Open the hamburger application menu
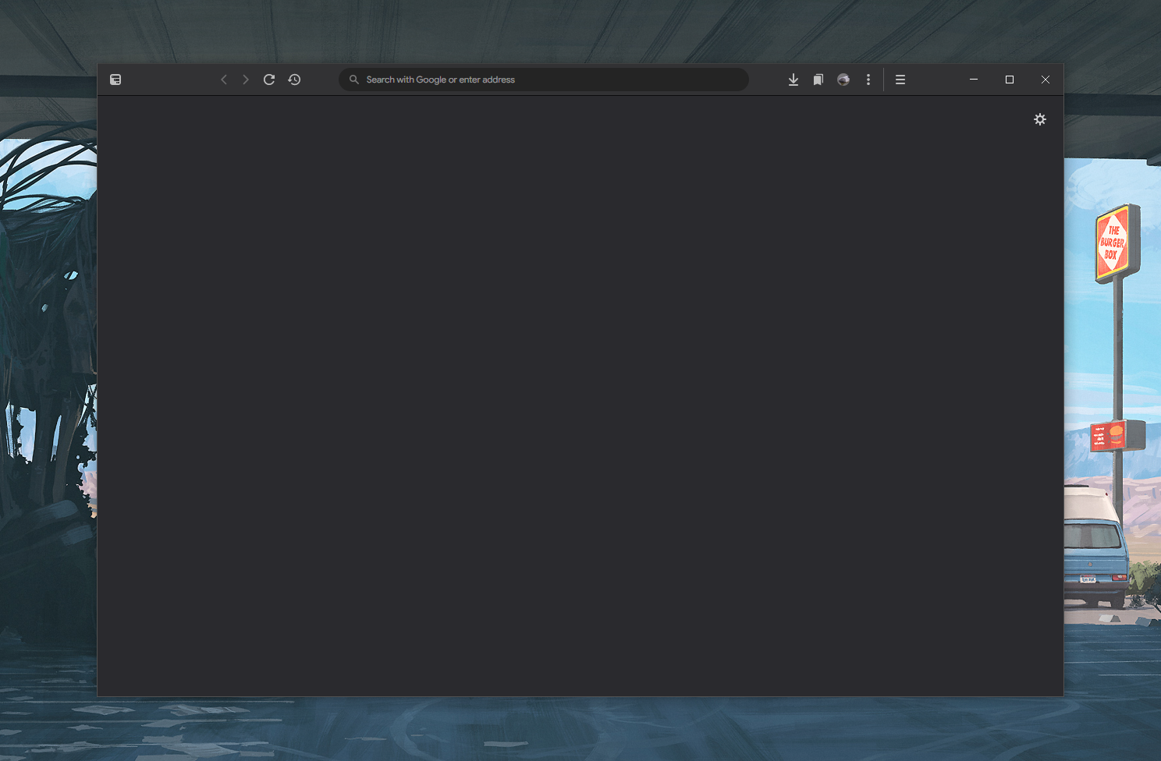1161x761 pixels. click(900, 80)
